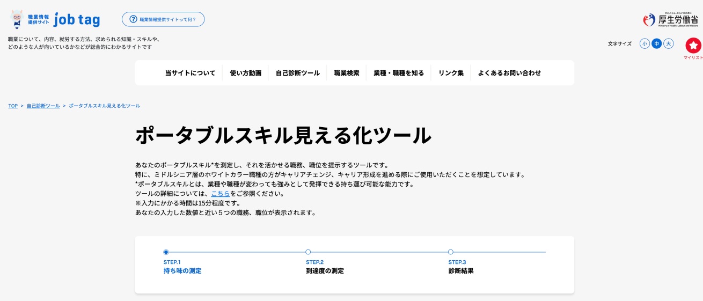The width and height of the screenshot is (703, 301).
Task: Set font size to large (大)
Action: [668, 43]
